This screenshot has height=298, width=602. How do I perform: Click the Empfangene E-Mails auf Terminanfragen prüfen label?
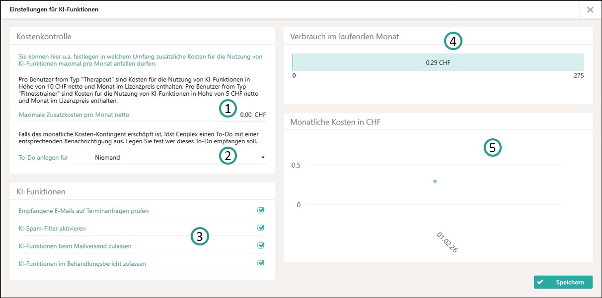(83, 211)
